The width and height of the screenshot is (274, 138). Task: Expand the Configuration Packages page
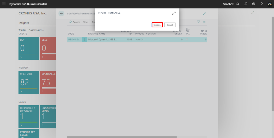[x=204, y=14]
